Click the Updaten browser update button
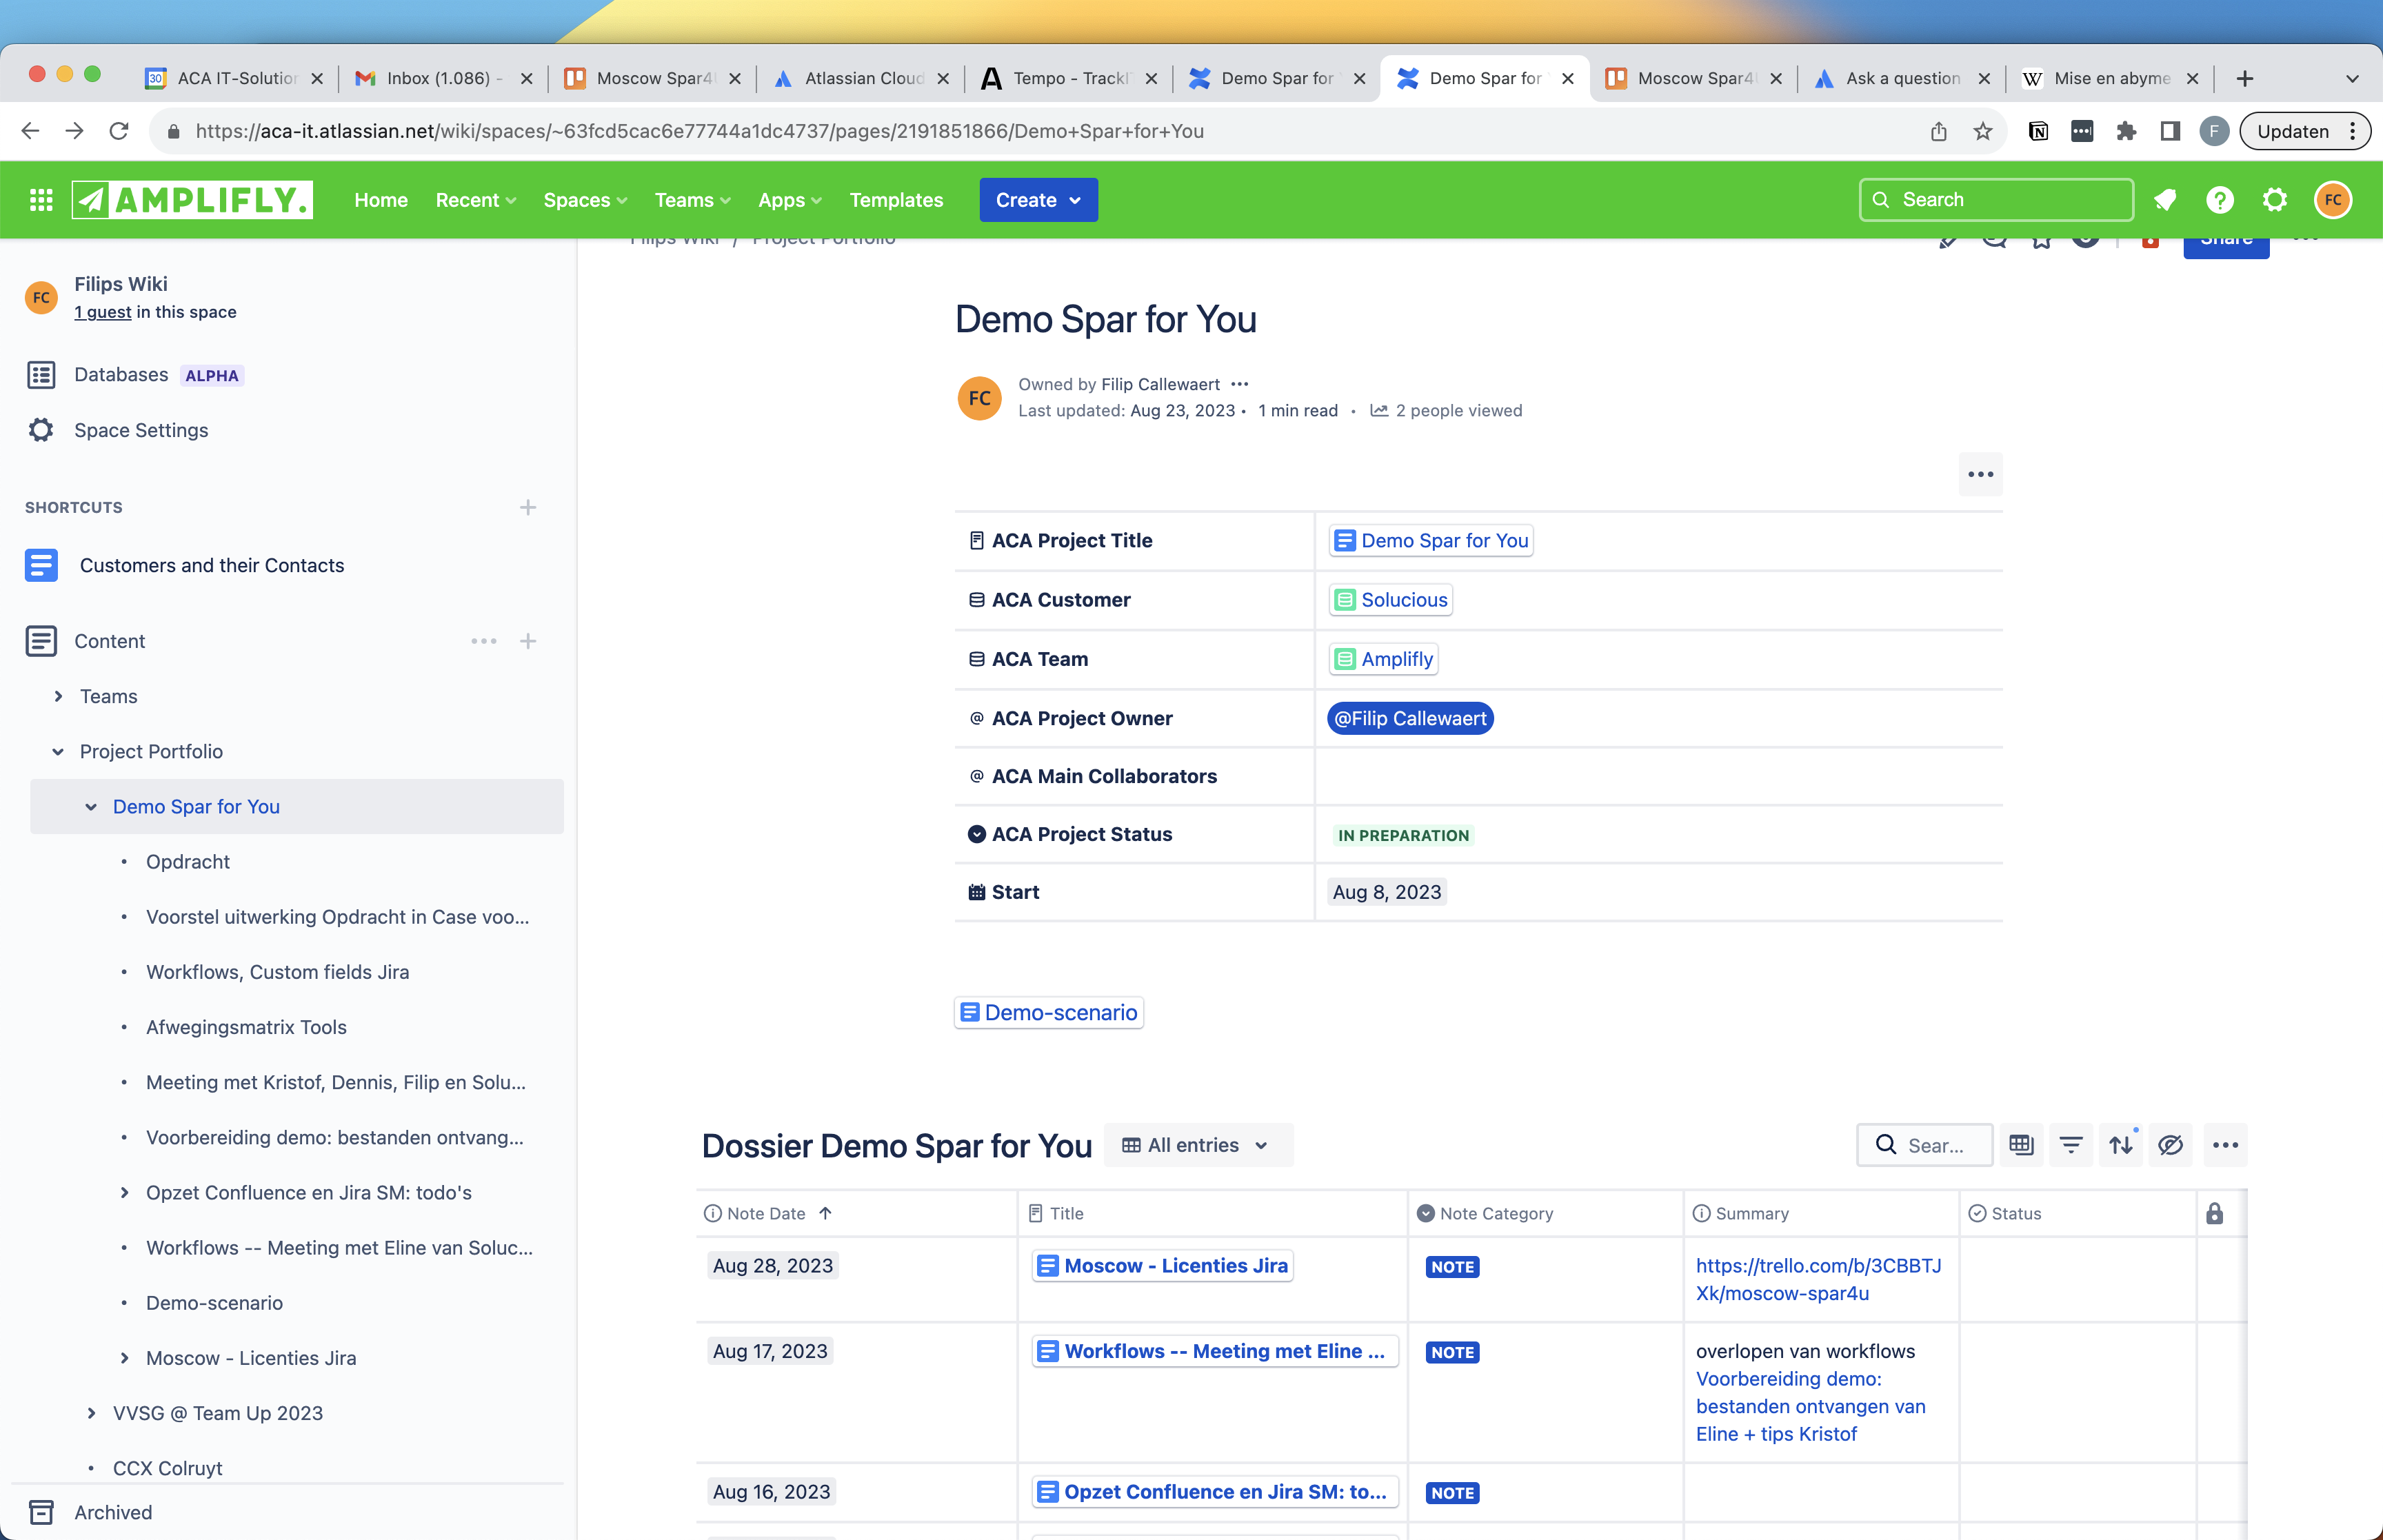 2304,131
